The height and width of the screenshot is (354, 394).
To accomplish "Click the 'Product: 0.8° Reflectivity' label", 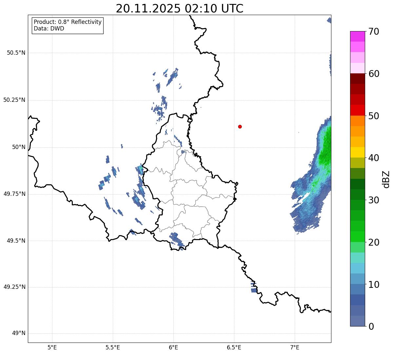I will point(68,22).
